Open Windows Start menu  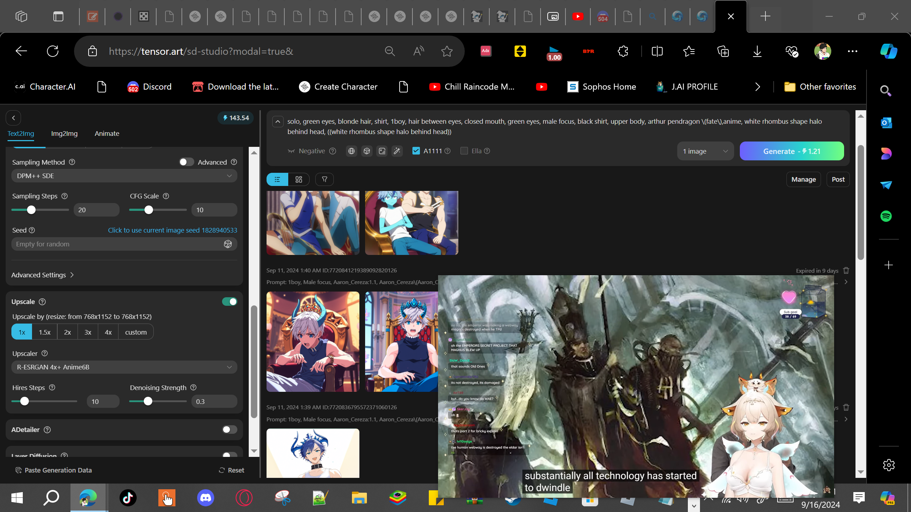coord(17,497)
